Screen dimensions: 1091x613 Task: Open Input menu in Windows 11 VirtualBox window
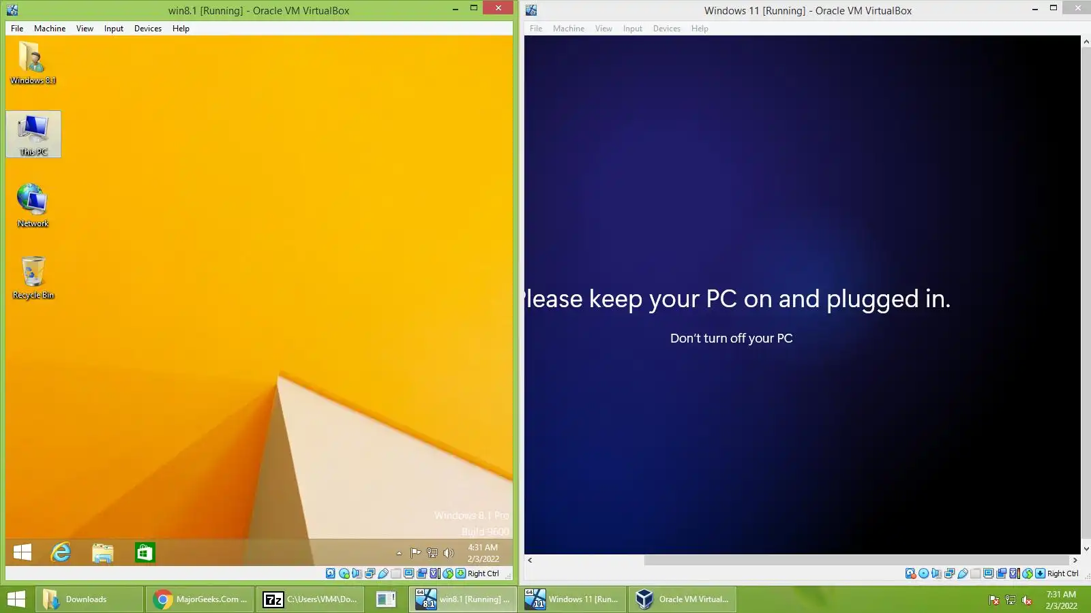tap(633, 29)
